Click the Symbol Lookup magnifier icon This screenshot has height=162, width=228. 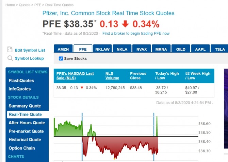coord(10,58)
